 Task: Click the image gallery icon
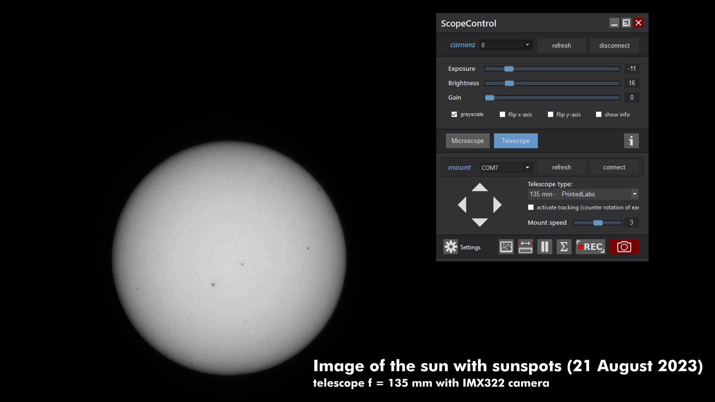click(x=506, y=247)
